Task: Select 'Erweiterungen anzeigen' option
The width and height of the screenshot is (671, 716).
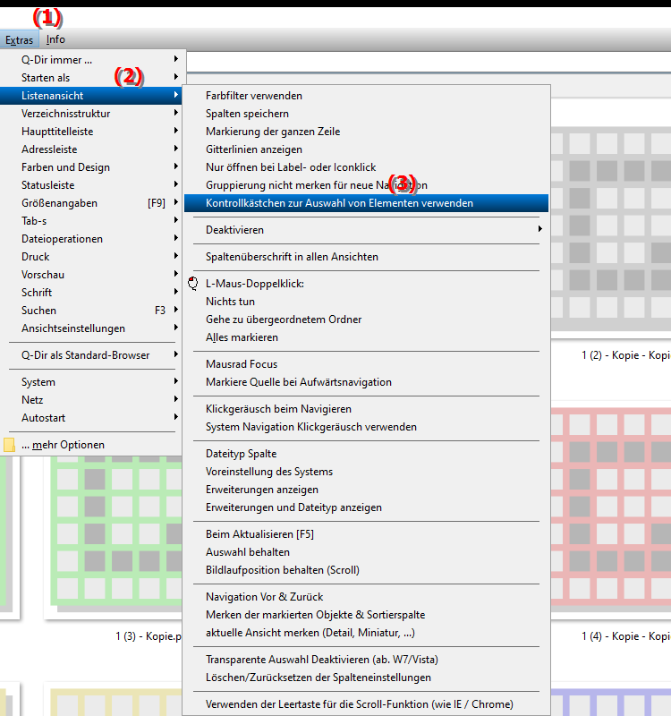Action: point(366,490)
